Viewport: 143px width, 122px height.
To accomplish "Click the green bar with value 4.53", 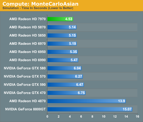I will tap(60, 19).
